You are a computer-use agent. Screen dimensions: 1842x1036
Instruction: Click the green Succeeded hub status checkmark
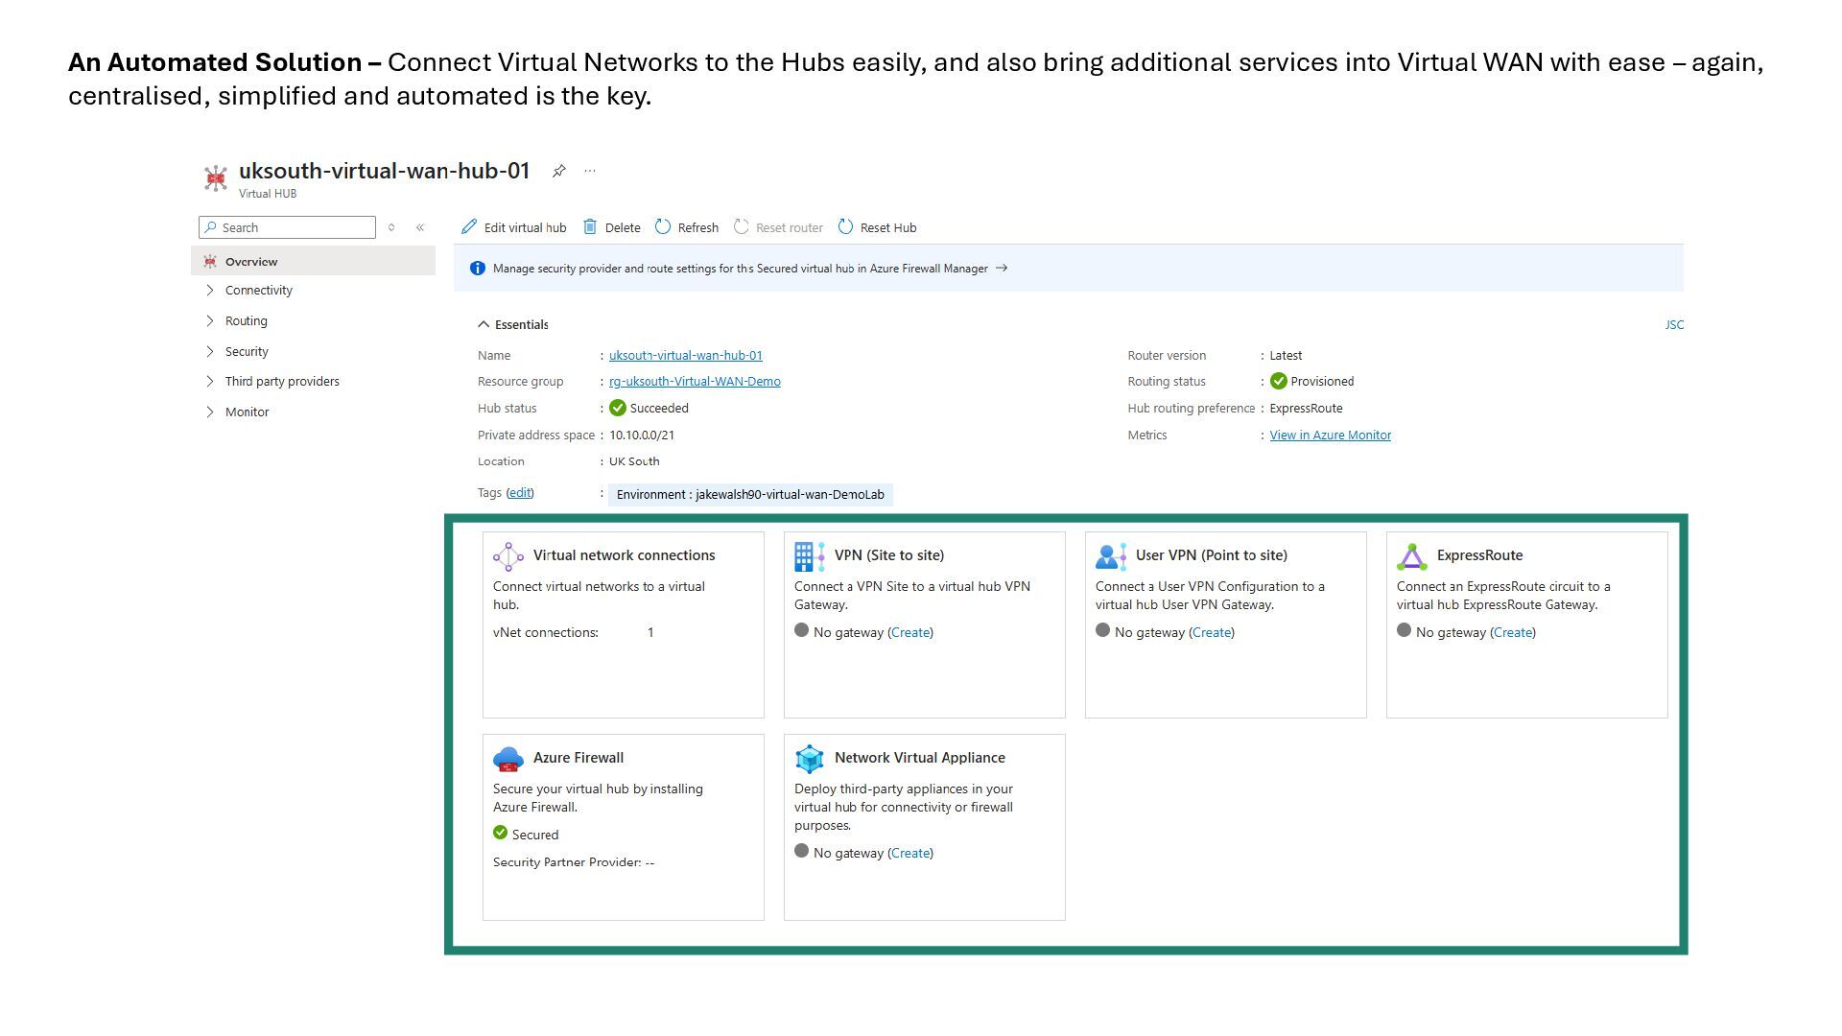click(618, 408)
